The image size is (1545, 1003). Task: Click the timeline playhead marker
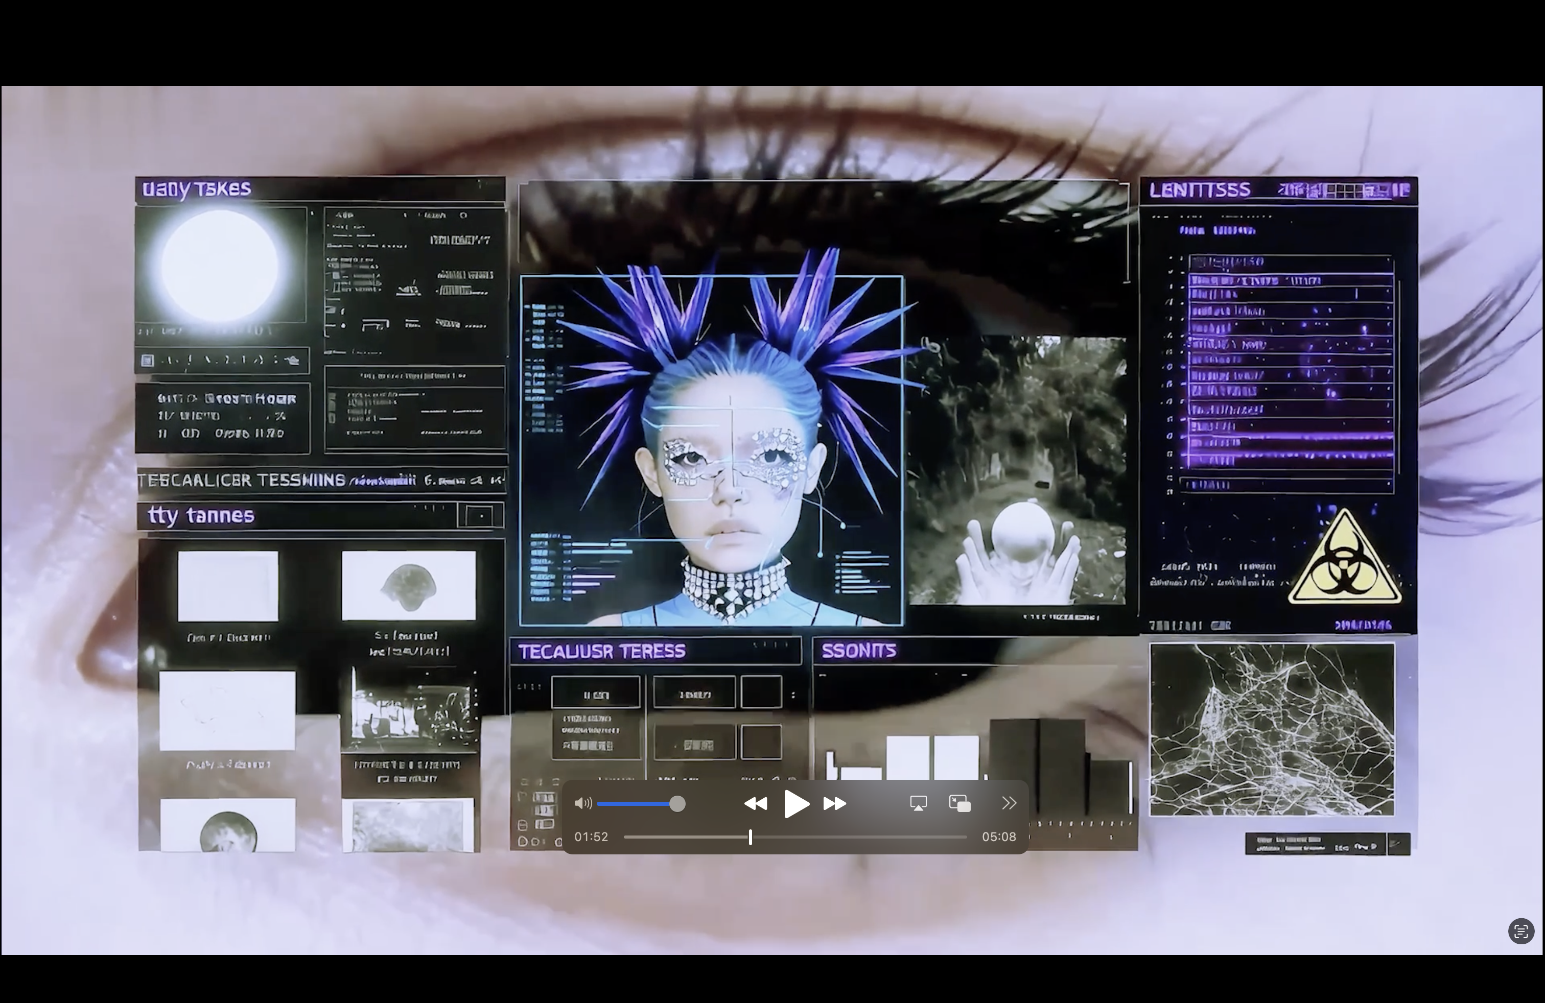(751, 837)
